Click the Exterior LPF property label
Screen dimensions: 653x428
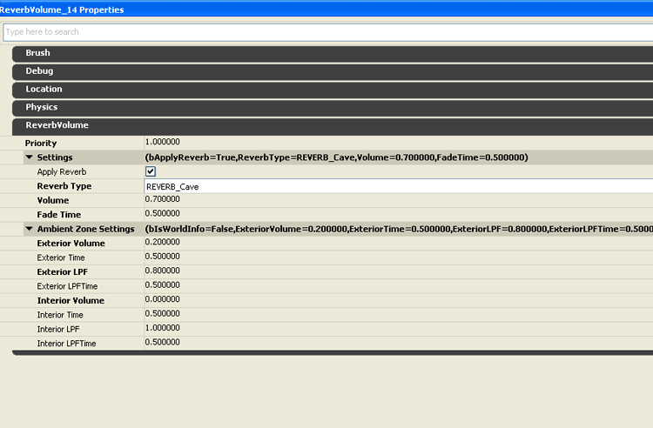tap(63, 272)
